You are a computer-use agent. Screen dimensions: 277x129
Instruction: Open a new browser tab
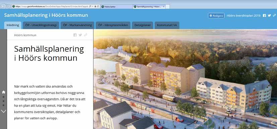(168, 7)
